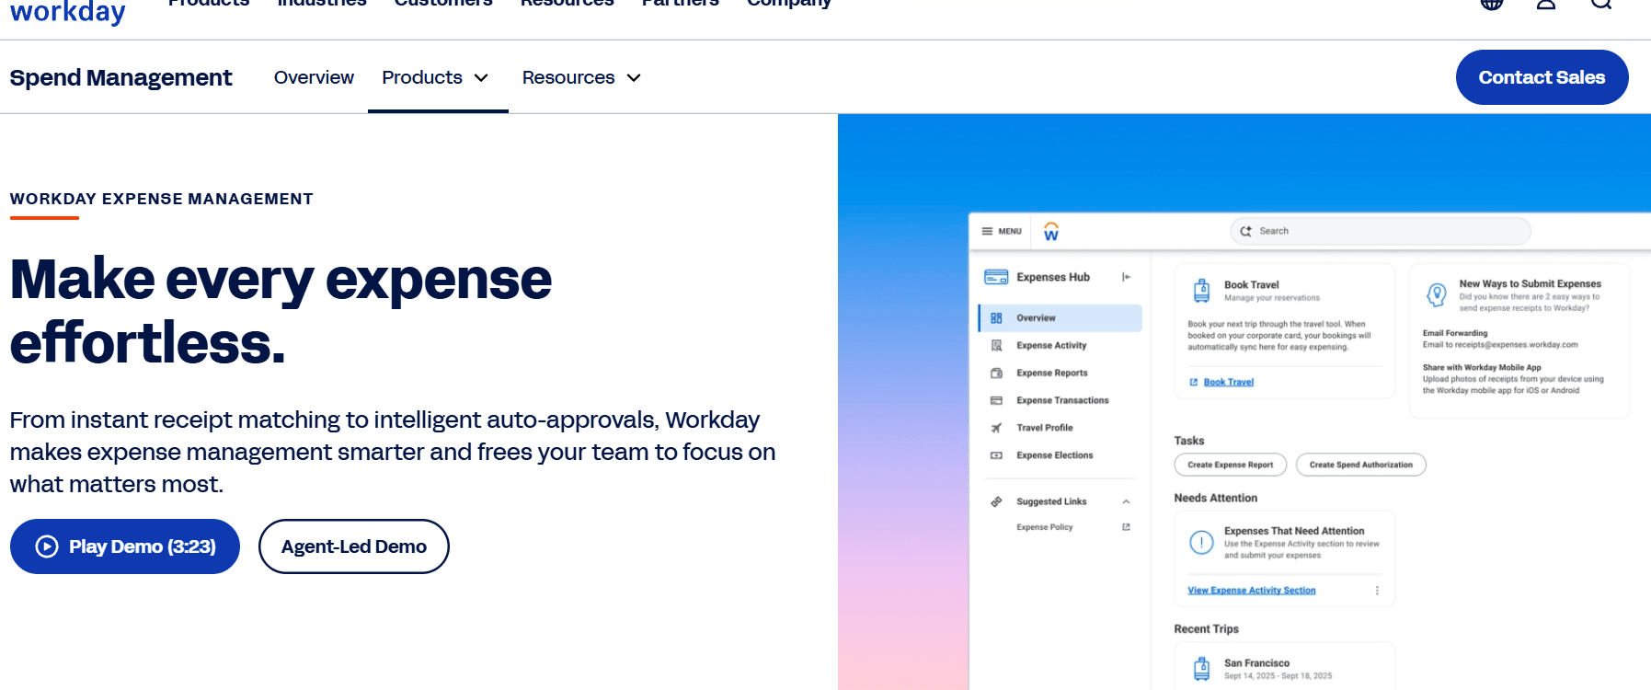This screenshot has width=1651, height=690.
Task: Click the Expense Elections icon
Action: click(996, 455)
